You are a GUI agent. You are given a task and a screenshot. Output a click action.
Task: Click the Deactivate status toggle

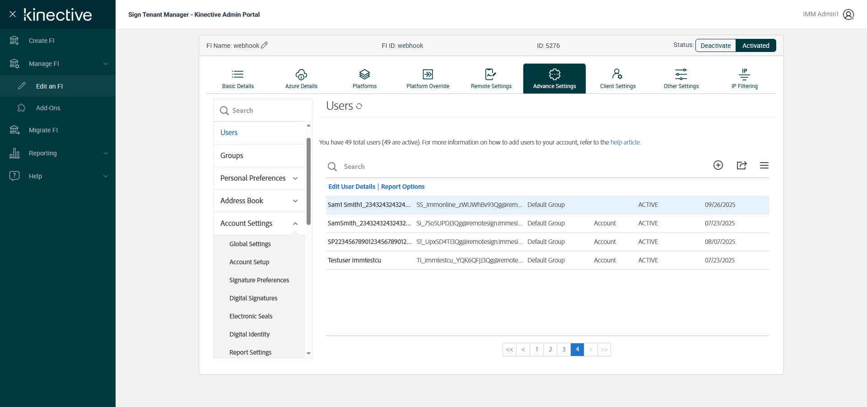click(x=715, y=46)
